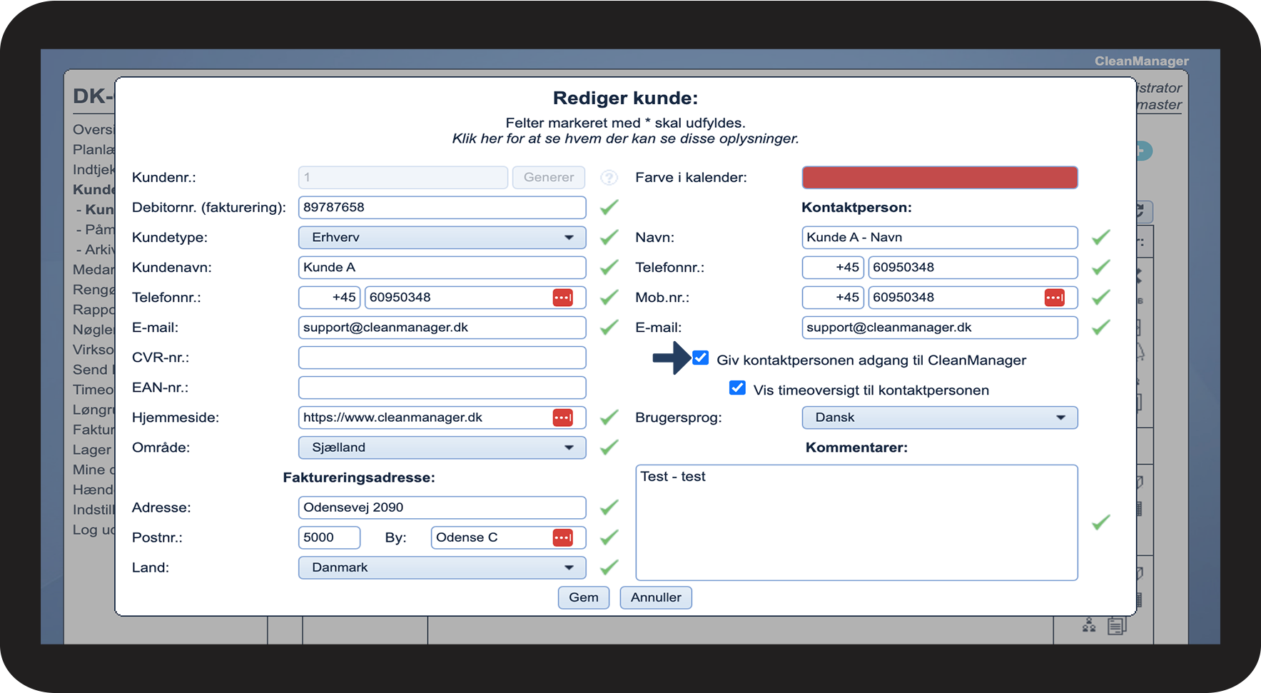
Task: Select Log ud in left sidebar
Action: (93, 530)
